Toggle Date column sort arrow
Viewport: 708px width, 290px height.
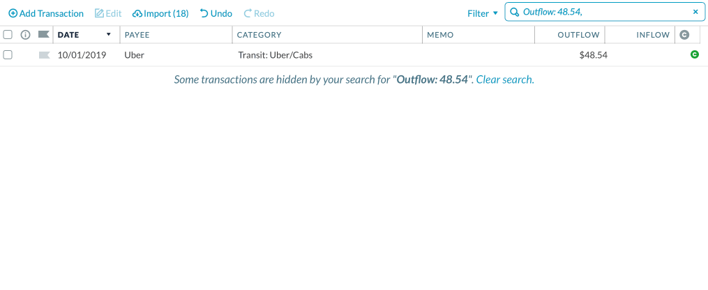[x=108, y=34]
